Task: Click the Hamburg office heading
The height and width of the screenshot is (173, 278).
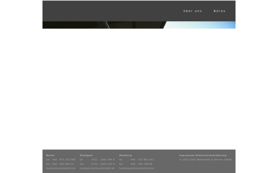Action: click(x=125, y=155)
